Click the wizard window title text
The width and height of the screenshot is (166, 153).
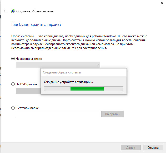point(36,11)
